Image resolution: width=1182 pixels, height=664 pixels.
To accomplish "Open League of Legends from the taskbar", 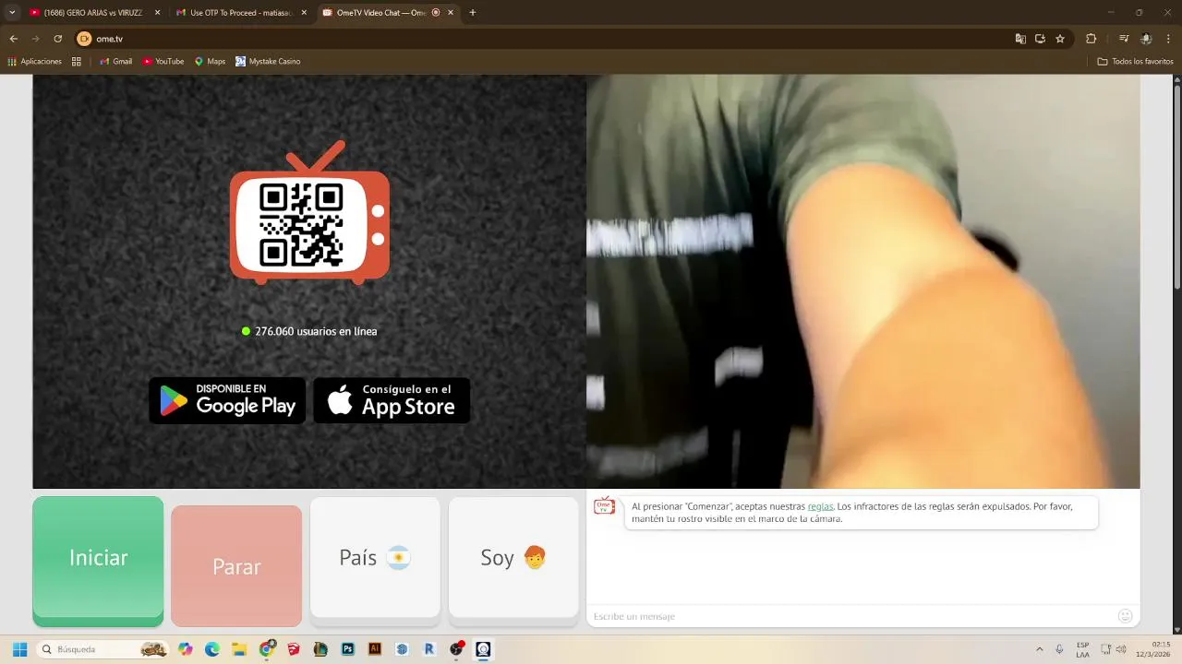I will pos(320,649).
